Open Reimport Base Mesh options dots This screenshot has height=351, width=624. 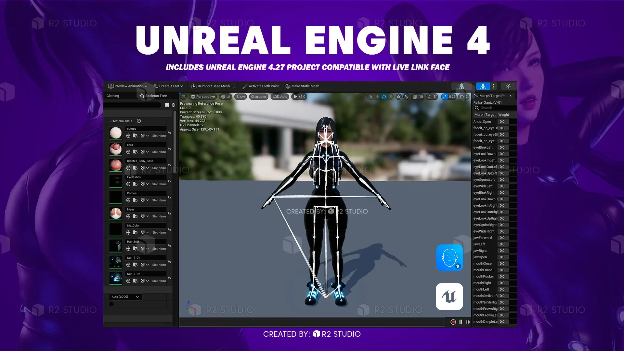point(234,86)
